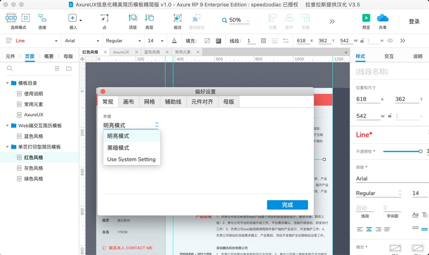This screenshot has width=429, height=255.
Task: Open the line pattern style icon
Action: 274,41
